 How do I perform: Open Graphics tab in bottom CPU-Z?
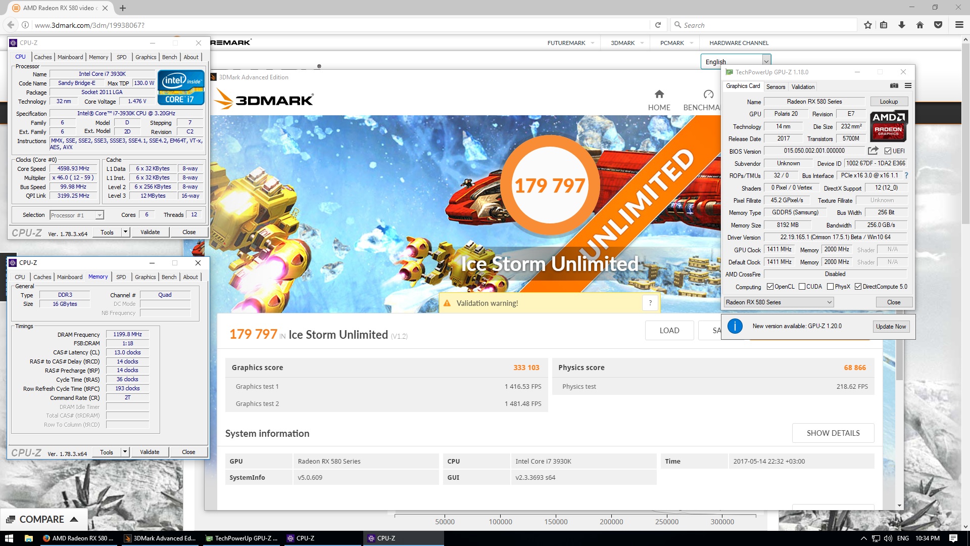coord(145,277)
